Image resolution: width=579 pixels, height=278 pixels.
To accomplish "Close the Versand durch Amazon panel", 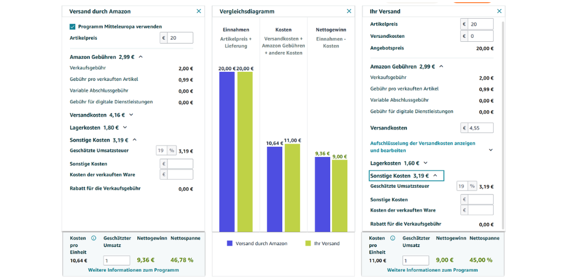I will (198, 11).
